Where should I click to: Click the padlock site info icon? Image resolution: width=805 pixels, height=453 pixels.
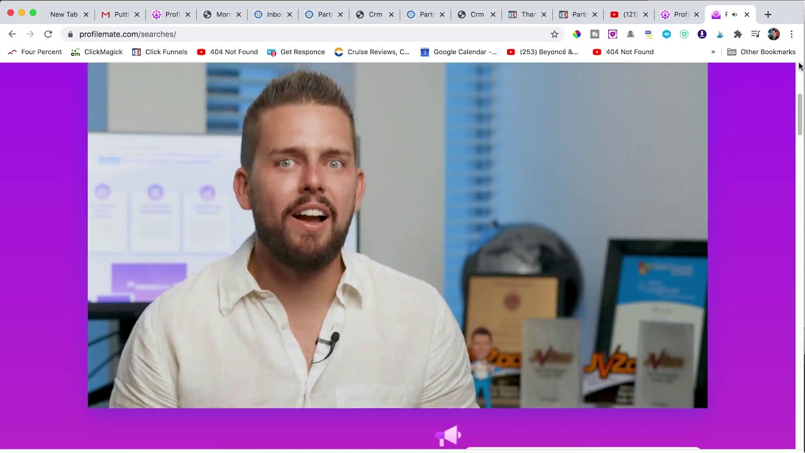point(70,34)
